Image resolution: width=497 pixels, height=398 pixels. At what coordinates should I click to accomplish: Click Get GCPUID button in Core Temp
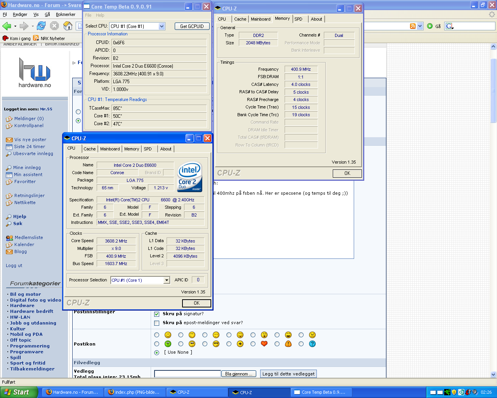(x=192, y=26)
